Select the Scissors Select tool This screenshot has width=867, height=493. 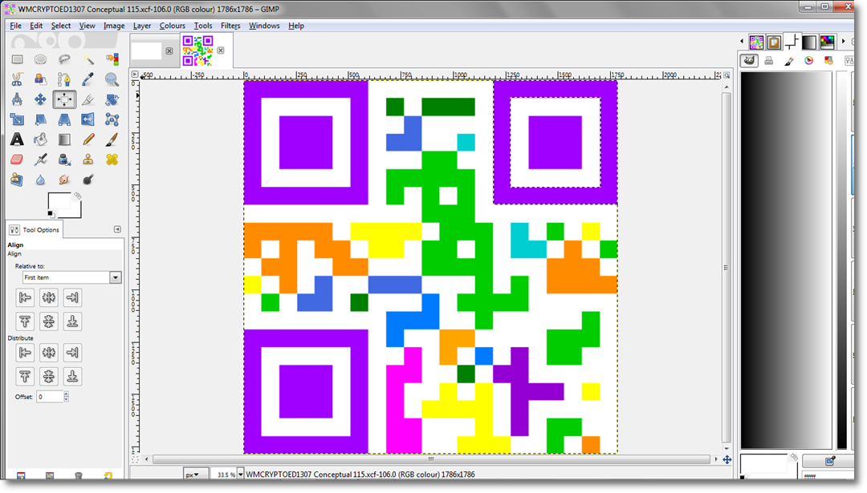(x=17, y=79)
